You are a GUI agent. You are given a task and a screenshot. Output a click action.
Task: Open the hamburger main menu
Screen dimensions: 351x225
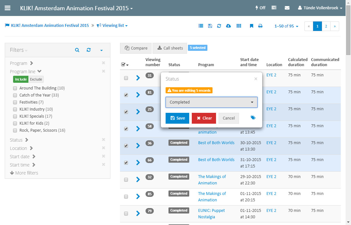7,8
